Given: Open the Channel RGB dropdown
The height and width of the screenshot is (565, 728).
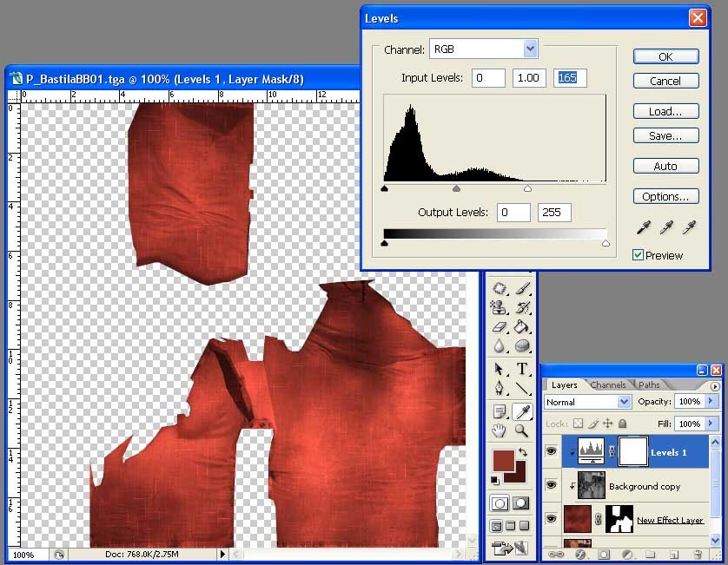Looking at the screenshot, I should point(530,49).
